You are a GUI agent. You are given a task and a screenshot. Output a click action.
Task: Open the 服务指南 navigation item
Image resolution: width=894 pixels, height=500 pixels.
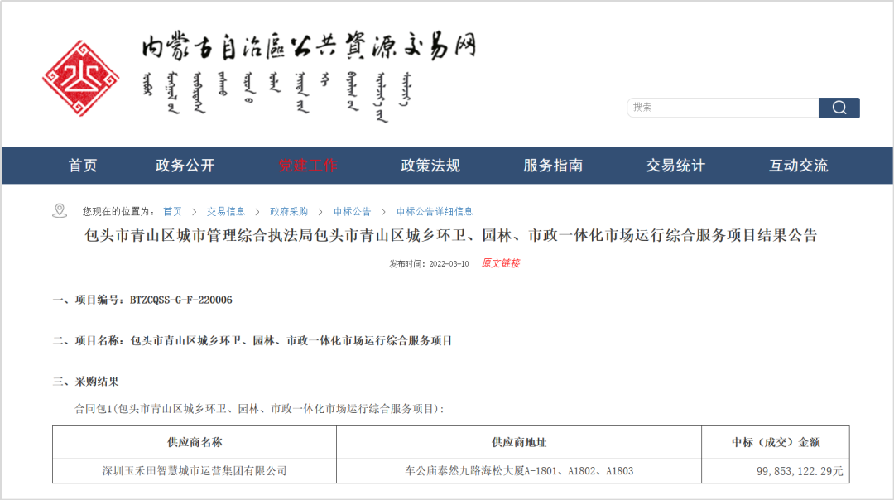[553, 166]
